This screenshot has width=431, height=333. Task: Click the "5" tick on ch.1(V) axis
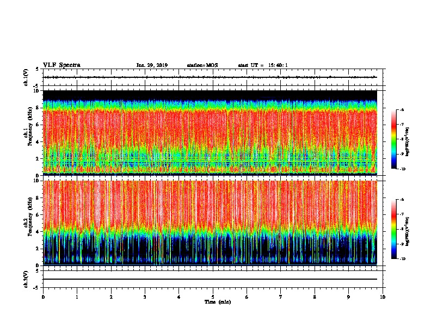(x=38, y=69)
